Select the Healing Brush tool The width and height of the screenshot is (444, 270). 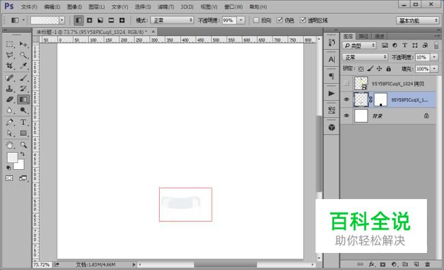click(x=10, y=78)
